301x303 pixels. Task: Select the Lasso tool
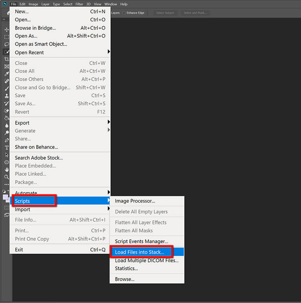pyautogui.click(x=6, y=44)
